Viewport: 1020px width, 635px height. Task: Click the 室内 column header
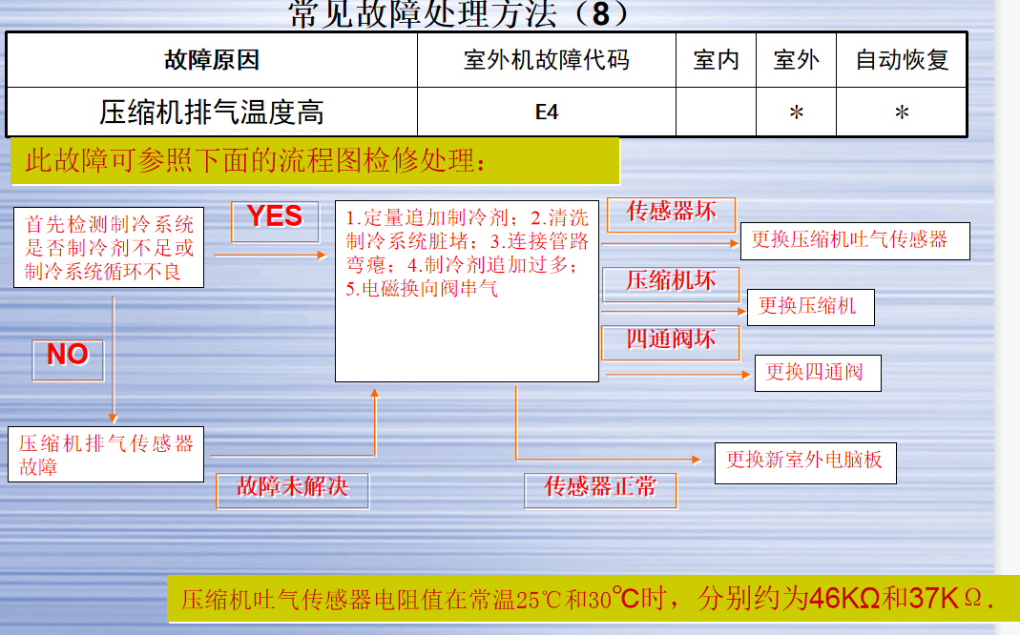[717, 60]
